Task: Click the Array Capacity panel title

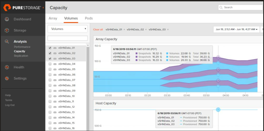Action: point(106,39)
